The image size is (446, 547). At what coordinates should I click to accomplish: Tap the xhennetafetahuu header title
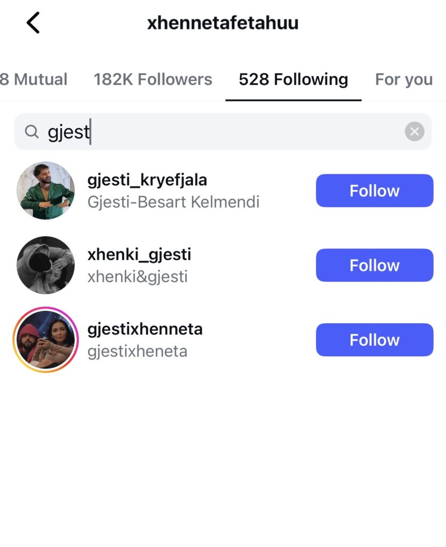click(x=223, y=23)
